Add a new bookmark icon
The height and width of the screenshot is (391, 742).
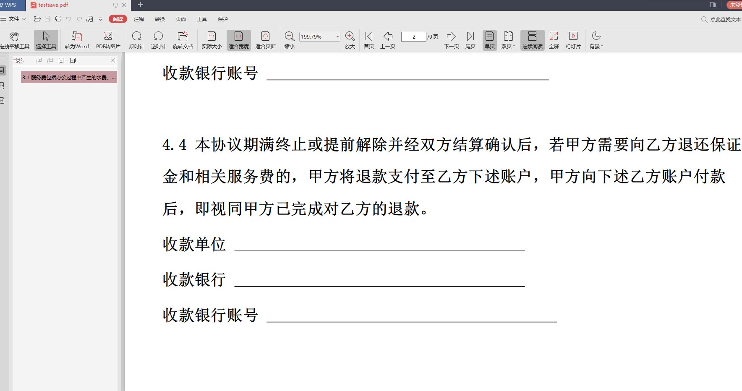click(61, 60)
